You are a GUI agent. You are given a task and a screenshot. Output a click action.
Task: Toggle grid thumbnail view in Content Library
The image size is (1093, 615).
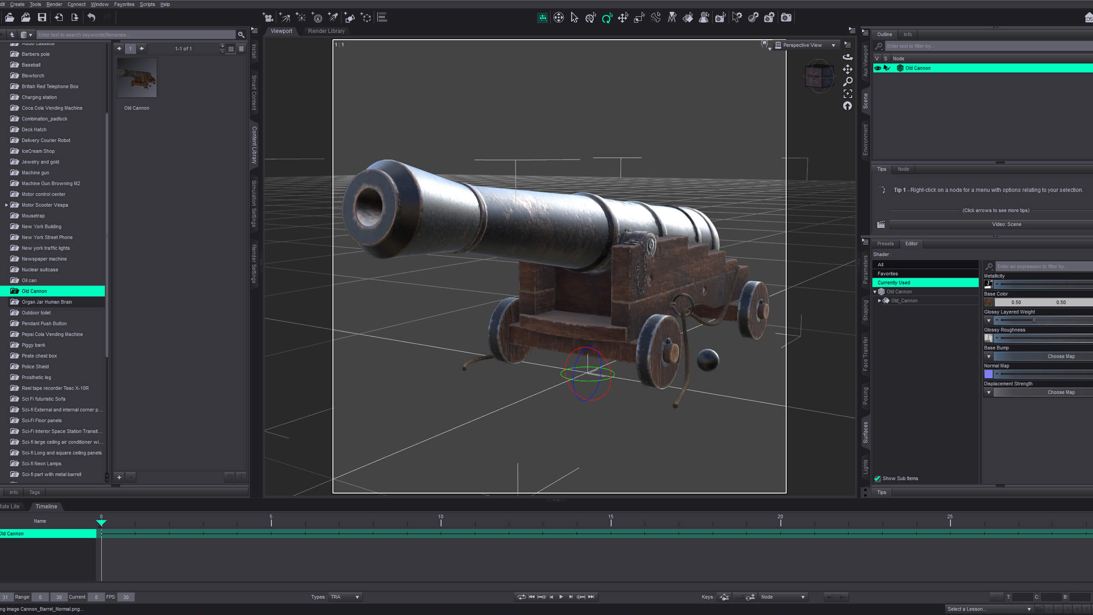click(x=231, y=49)
